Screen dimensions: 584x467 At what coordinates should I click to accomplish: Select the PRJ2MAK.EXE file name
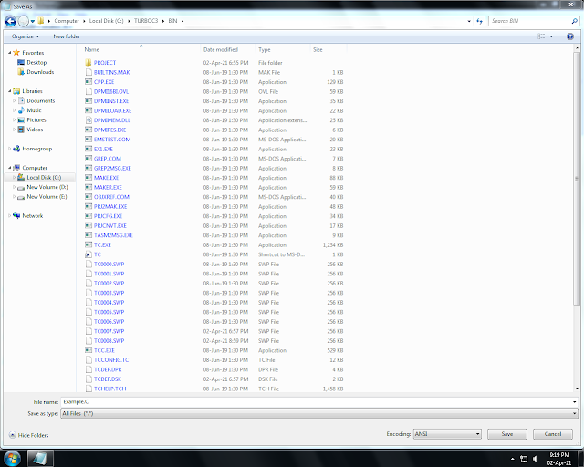(110, 207)
